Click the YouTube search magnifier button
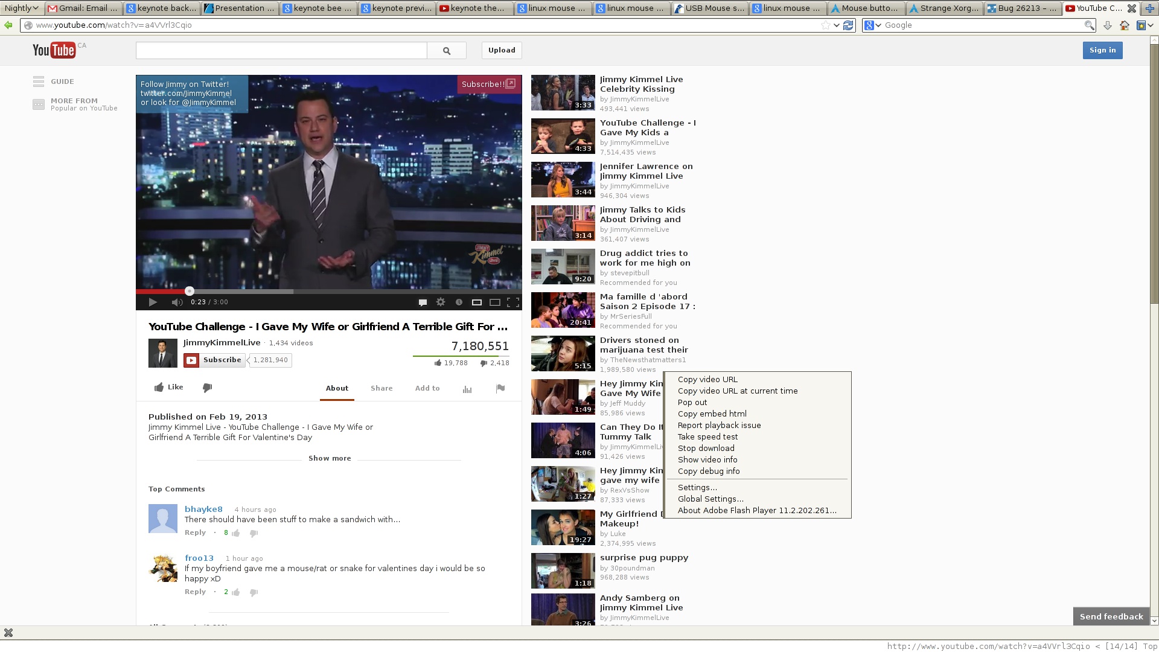 [x=447, y=51]
